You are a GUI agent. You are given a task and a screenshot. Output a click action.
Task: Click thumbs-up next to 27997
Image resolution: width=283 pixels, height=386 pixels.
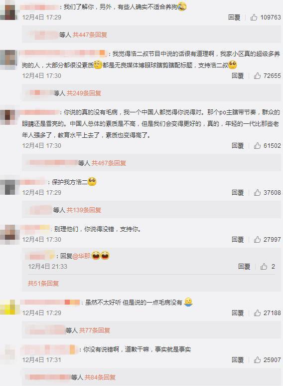257,239
